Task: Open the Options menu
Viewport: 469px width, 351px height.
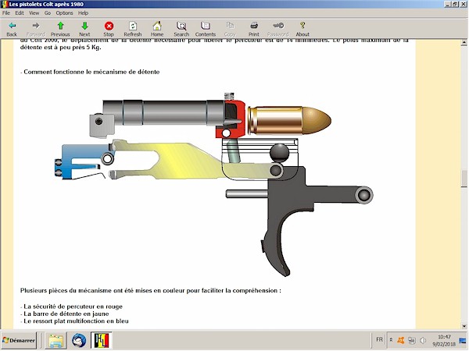Action: [64, 13]
